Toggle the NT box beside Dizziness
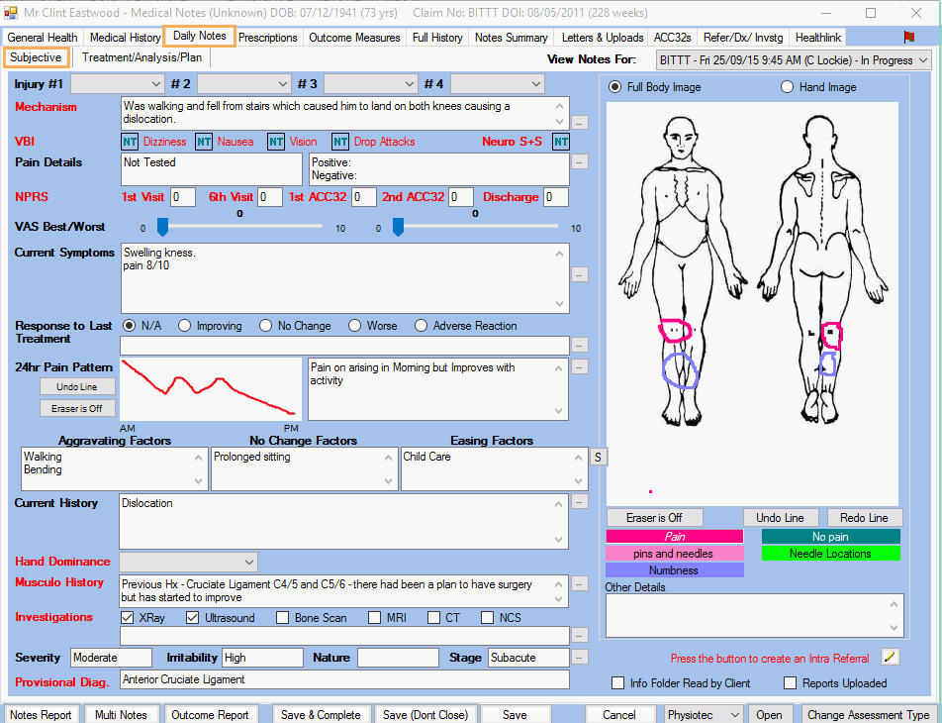Image resolution: width=942 pixels, height=723 pixels. [130, 142]
